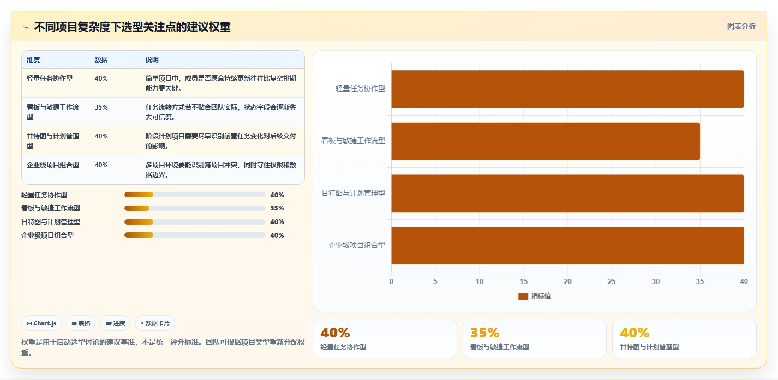Click the 轻量任务协作型 caption on the data card

tap(343, 347)
